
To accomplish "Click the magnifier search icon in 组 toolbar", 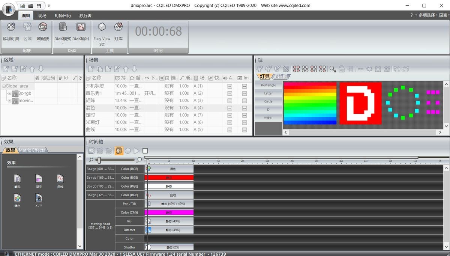I will (333, 69).
